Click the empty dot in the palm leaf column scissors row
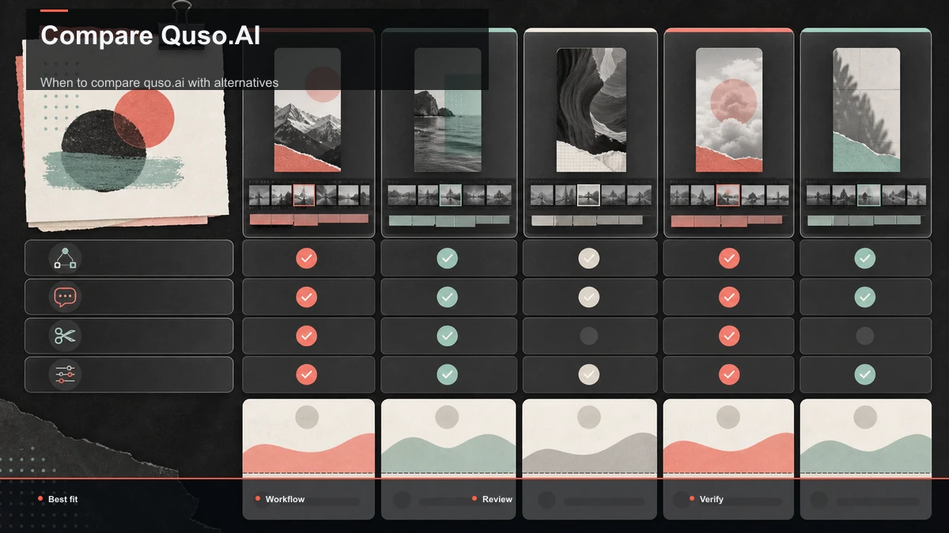949x533 pixels. point(865,336)
